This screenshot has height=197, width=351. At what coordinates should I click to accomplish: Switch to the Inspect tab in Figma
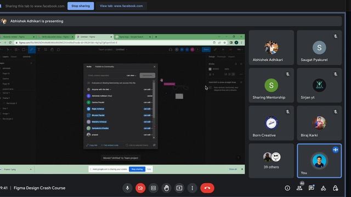pyautogui.click(x=231, y=57)
